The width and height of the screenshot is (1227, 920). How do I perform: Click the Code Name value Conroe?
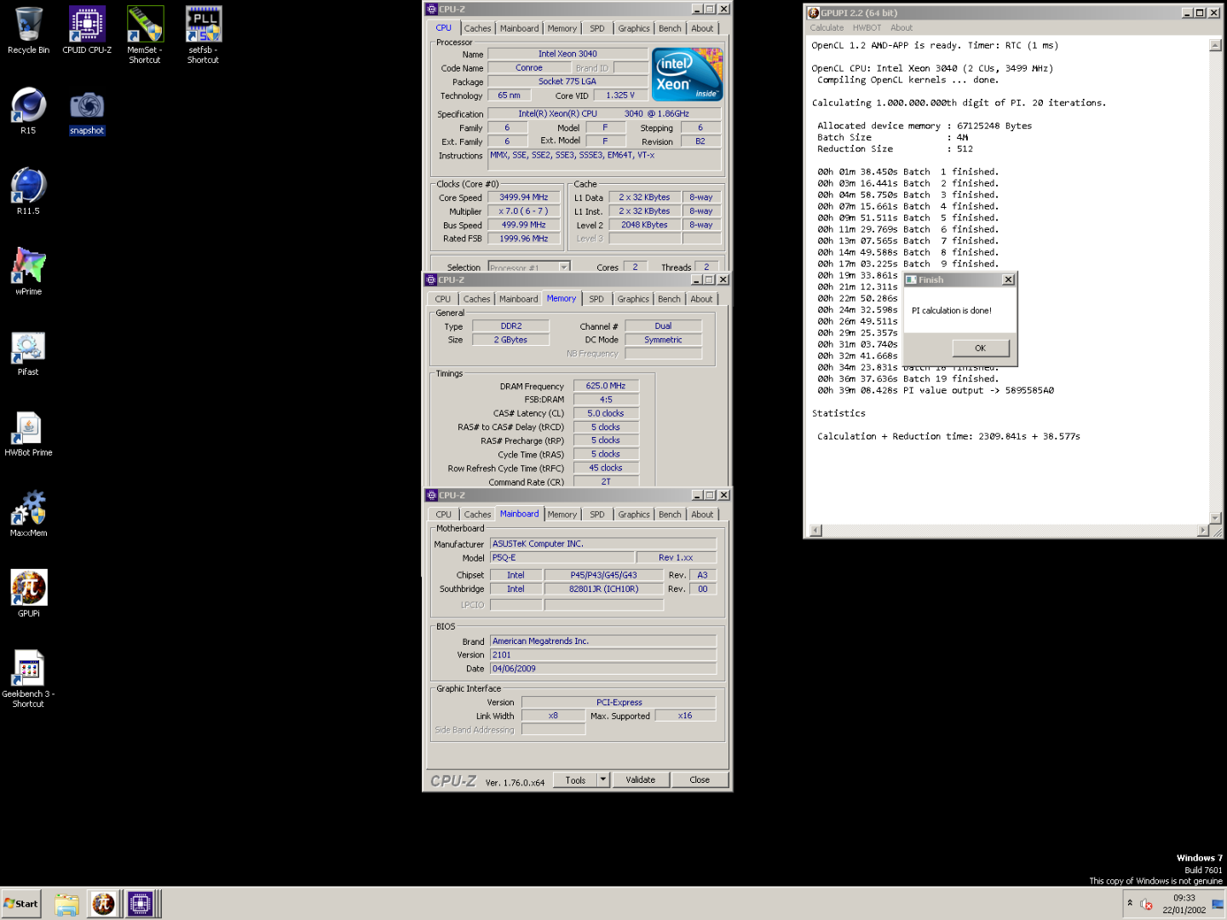pyautogui.click(x=529, y=68)
